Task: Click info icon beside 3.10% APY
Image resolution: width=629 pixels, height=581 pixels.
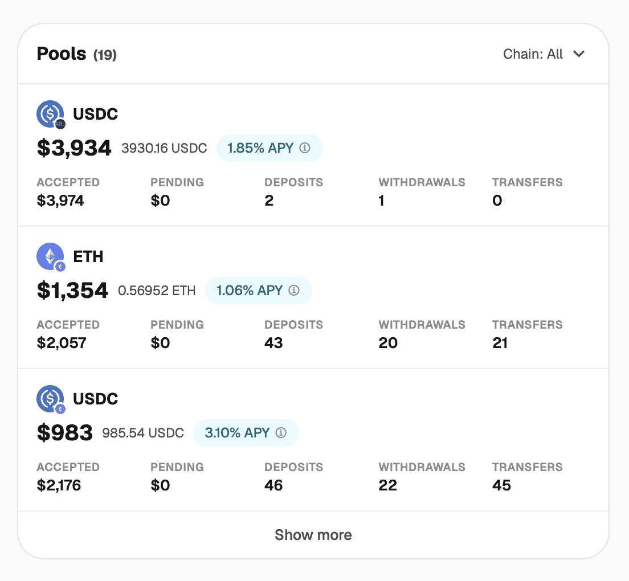Action: (281, 433)
